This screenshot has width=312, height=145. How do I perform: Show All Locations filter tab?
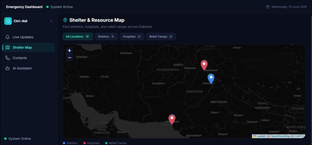coord(78,37)
